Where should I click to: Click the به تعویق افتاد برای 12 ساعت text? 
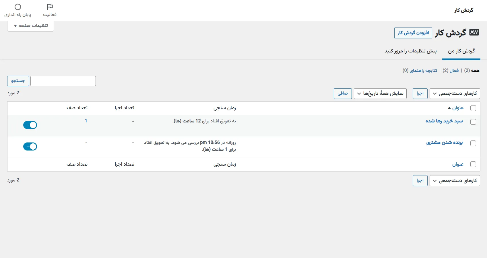click(x=204, y=121)
